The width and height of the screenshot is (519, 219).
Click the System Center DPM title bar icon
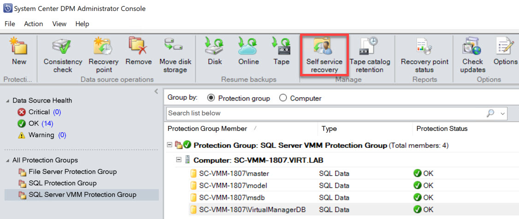[x=7, y=8]
